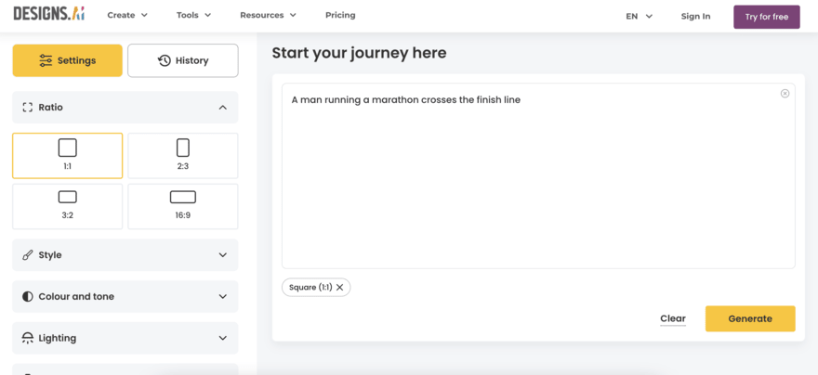The image size is (818, 375).
Task: Click the Colour and tone half-circle icon
Action: point(27,297)
